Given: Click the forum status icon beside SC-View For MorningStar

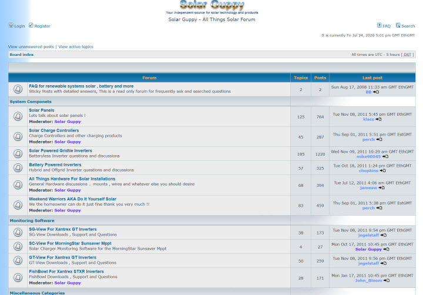Looking at the screenshot, I should tap(18, 246).
